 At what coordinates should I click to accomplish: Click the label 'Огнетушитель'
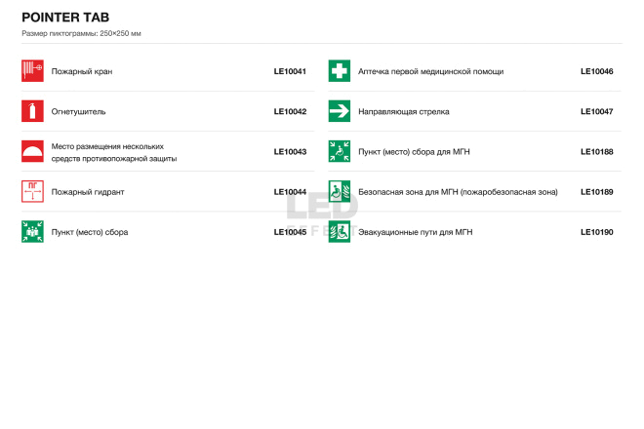78,112
